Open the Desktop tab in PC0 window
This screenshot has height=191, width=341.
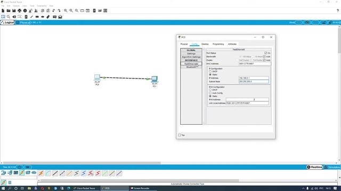point(205,44)
